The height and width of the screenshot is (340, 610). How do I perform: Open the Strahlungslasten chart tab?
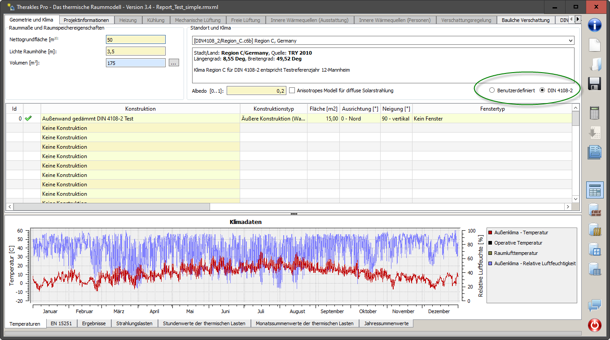[x=134, y=323]
